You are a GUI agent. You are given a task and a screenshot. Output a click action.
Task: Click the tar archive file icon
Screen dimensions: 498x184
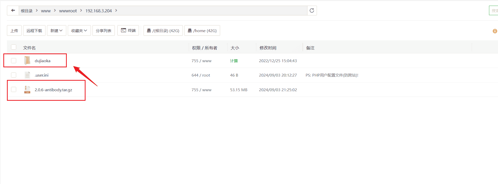[x=27, y=90]
